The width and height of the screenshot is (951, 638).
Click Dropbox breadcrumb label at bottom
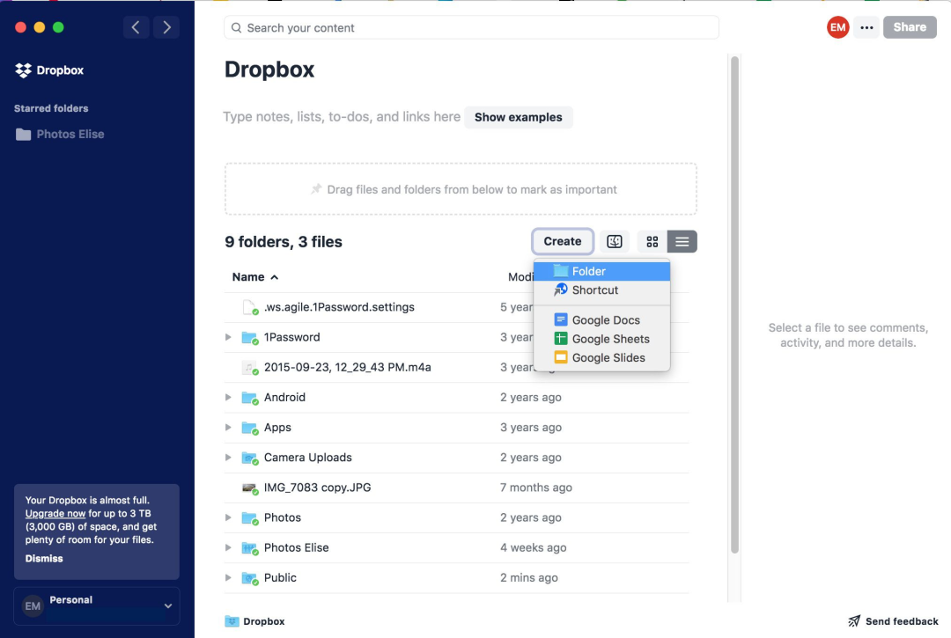click(x=264, y=621)
